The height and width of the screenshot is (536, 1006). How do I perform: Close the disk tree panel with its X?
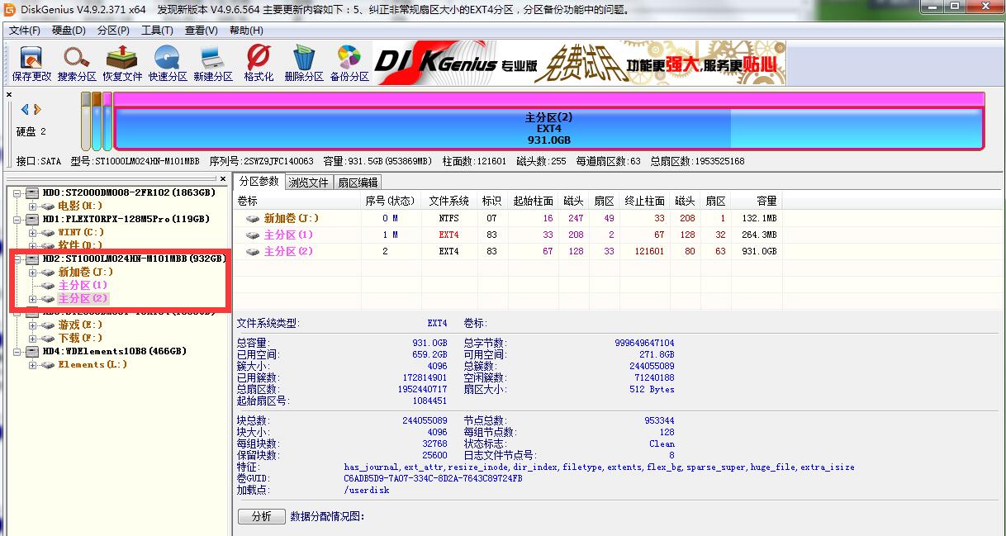[222, 178]
